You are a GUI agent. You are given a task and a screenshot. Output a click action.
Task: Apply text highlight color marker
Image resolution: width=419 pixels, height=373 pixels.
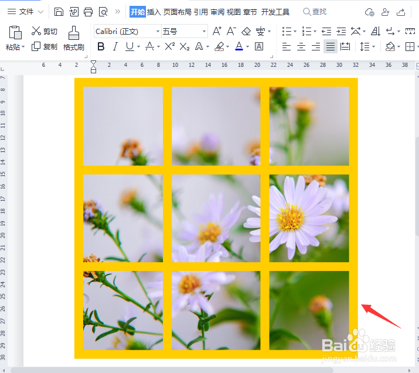pyautogui.click(x=219, y=47)
